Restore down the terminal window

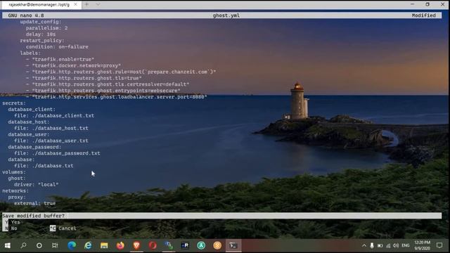427,4
